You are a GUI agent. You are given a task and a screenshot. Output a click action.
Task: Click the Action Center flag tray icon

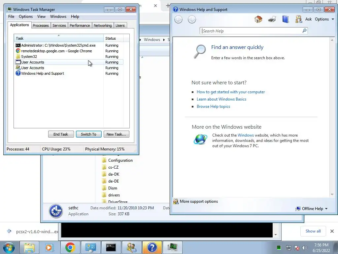coord(297,248)
